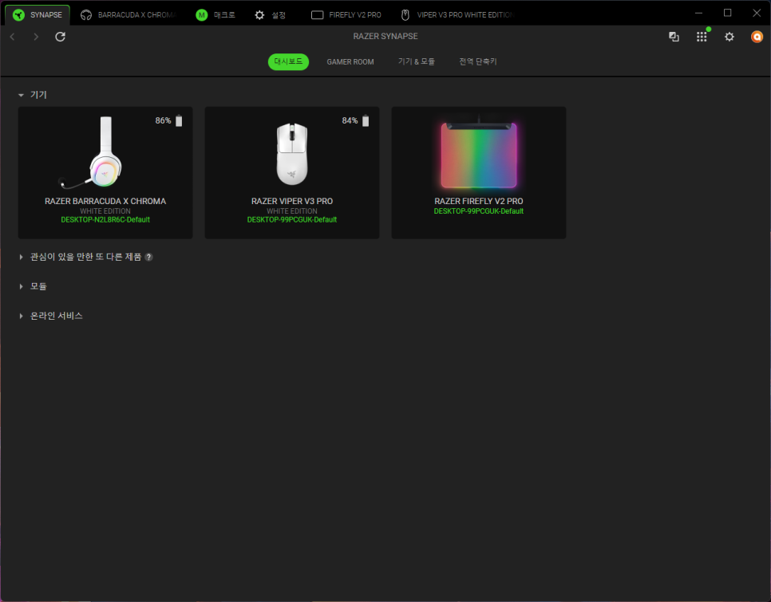Click the Barracuda headset battery icon
Image resolution: width=771 pixels, height=602 pixels.
[x=179, y=120]
